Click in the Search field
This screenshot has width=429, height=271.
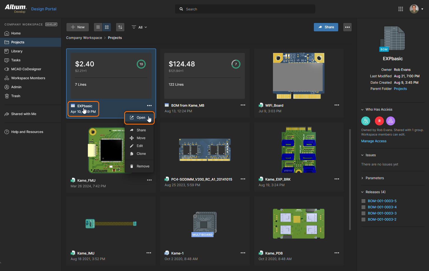click(245, 9)
